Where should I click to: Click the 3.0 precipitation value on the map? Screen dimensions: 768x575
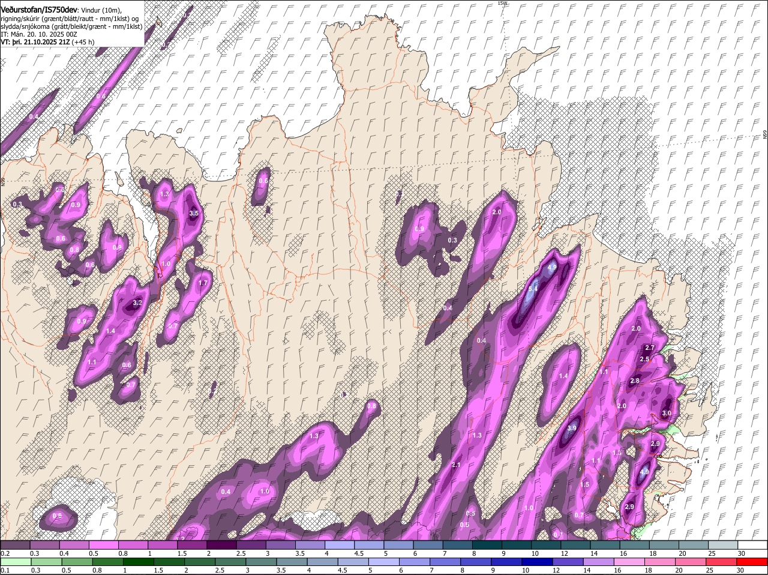(667, 414)
